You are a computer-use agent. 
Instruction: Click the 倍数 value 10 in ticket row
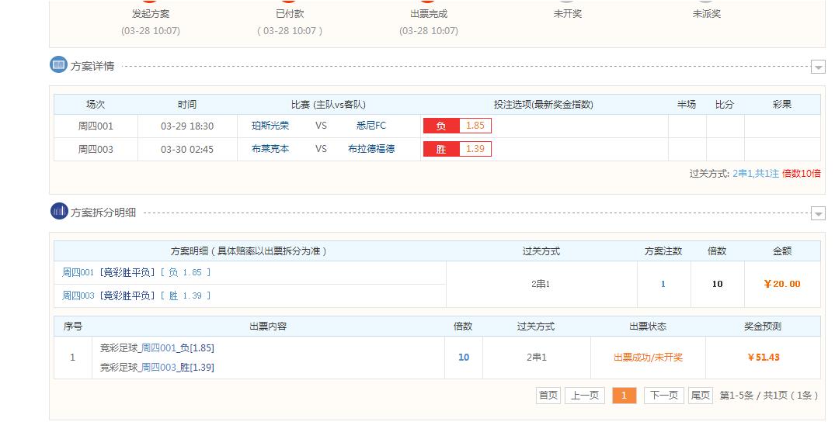[464, 358]
